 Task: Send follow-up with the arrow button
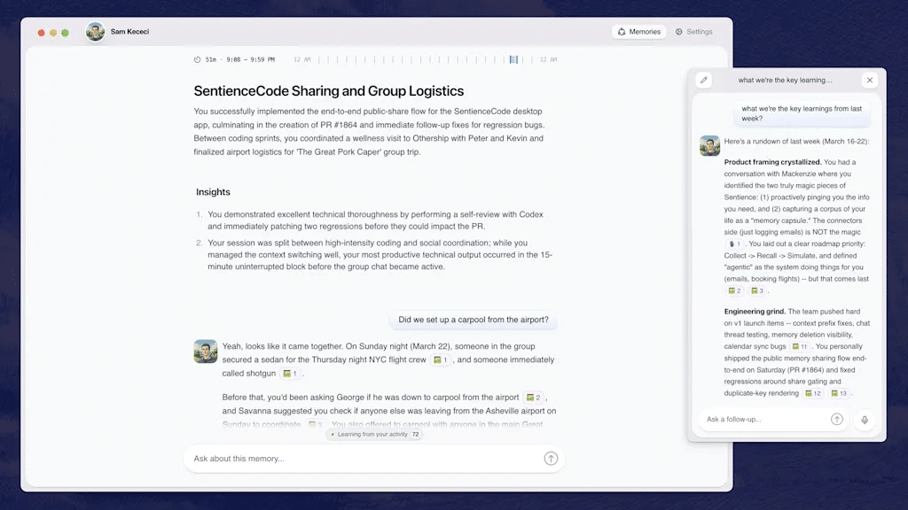pos(836,420)
